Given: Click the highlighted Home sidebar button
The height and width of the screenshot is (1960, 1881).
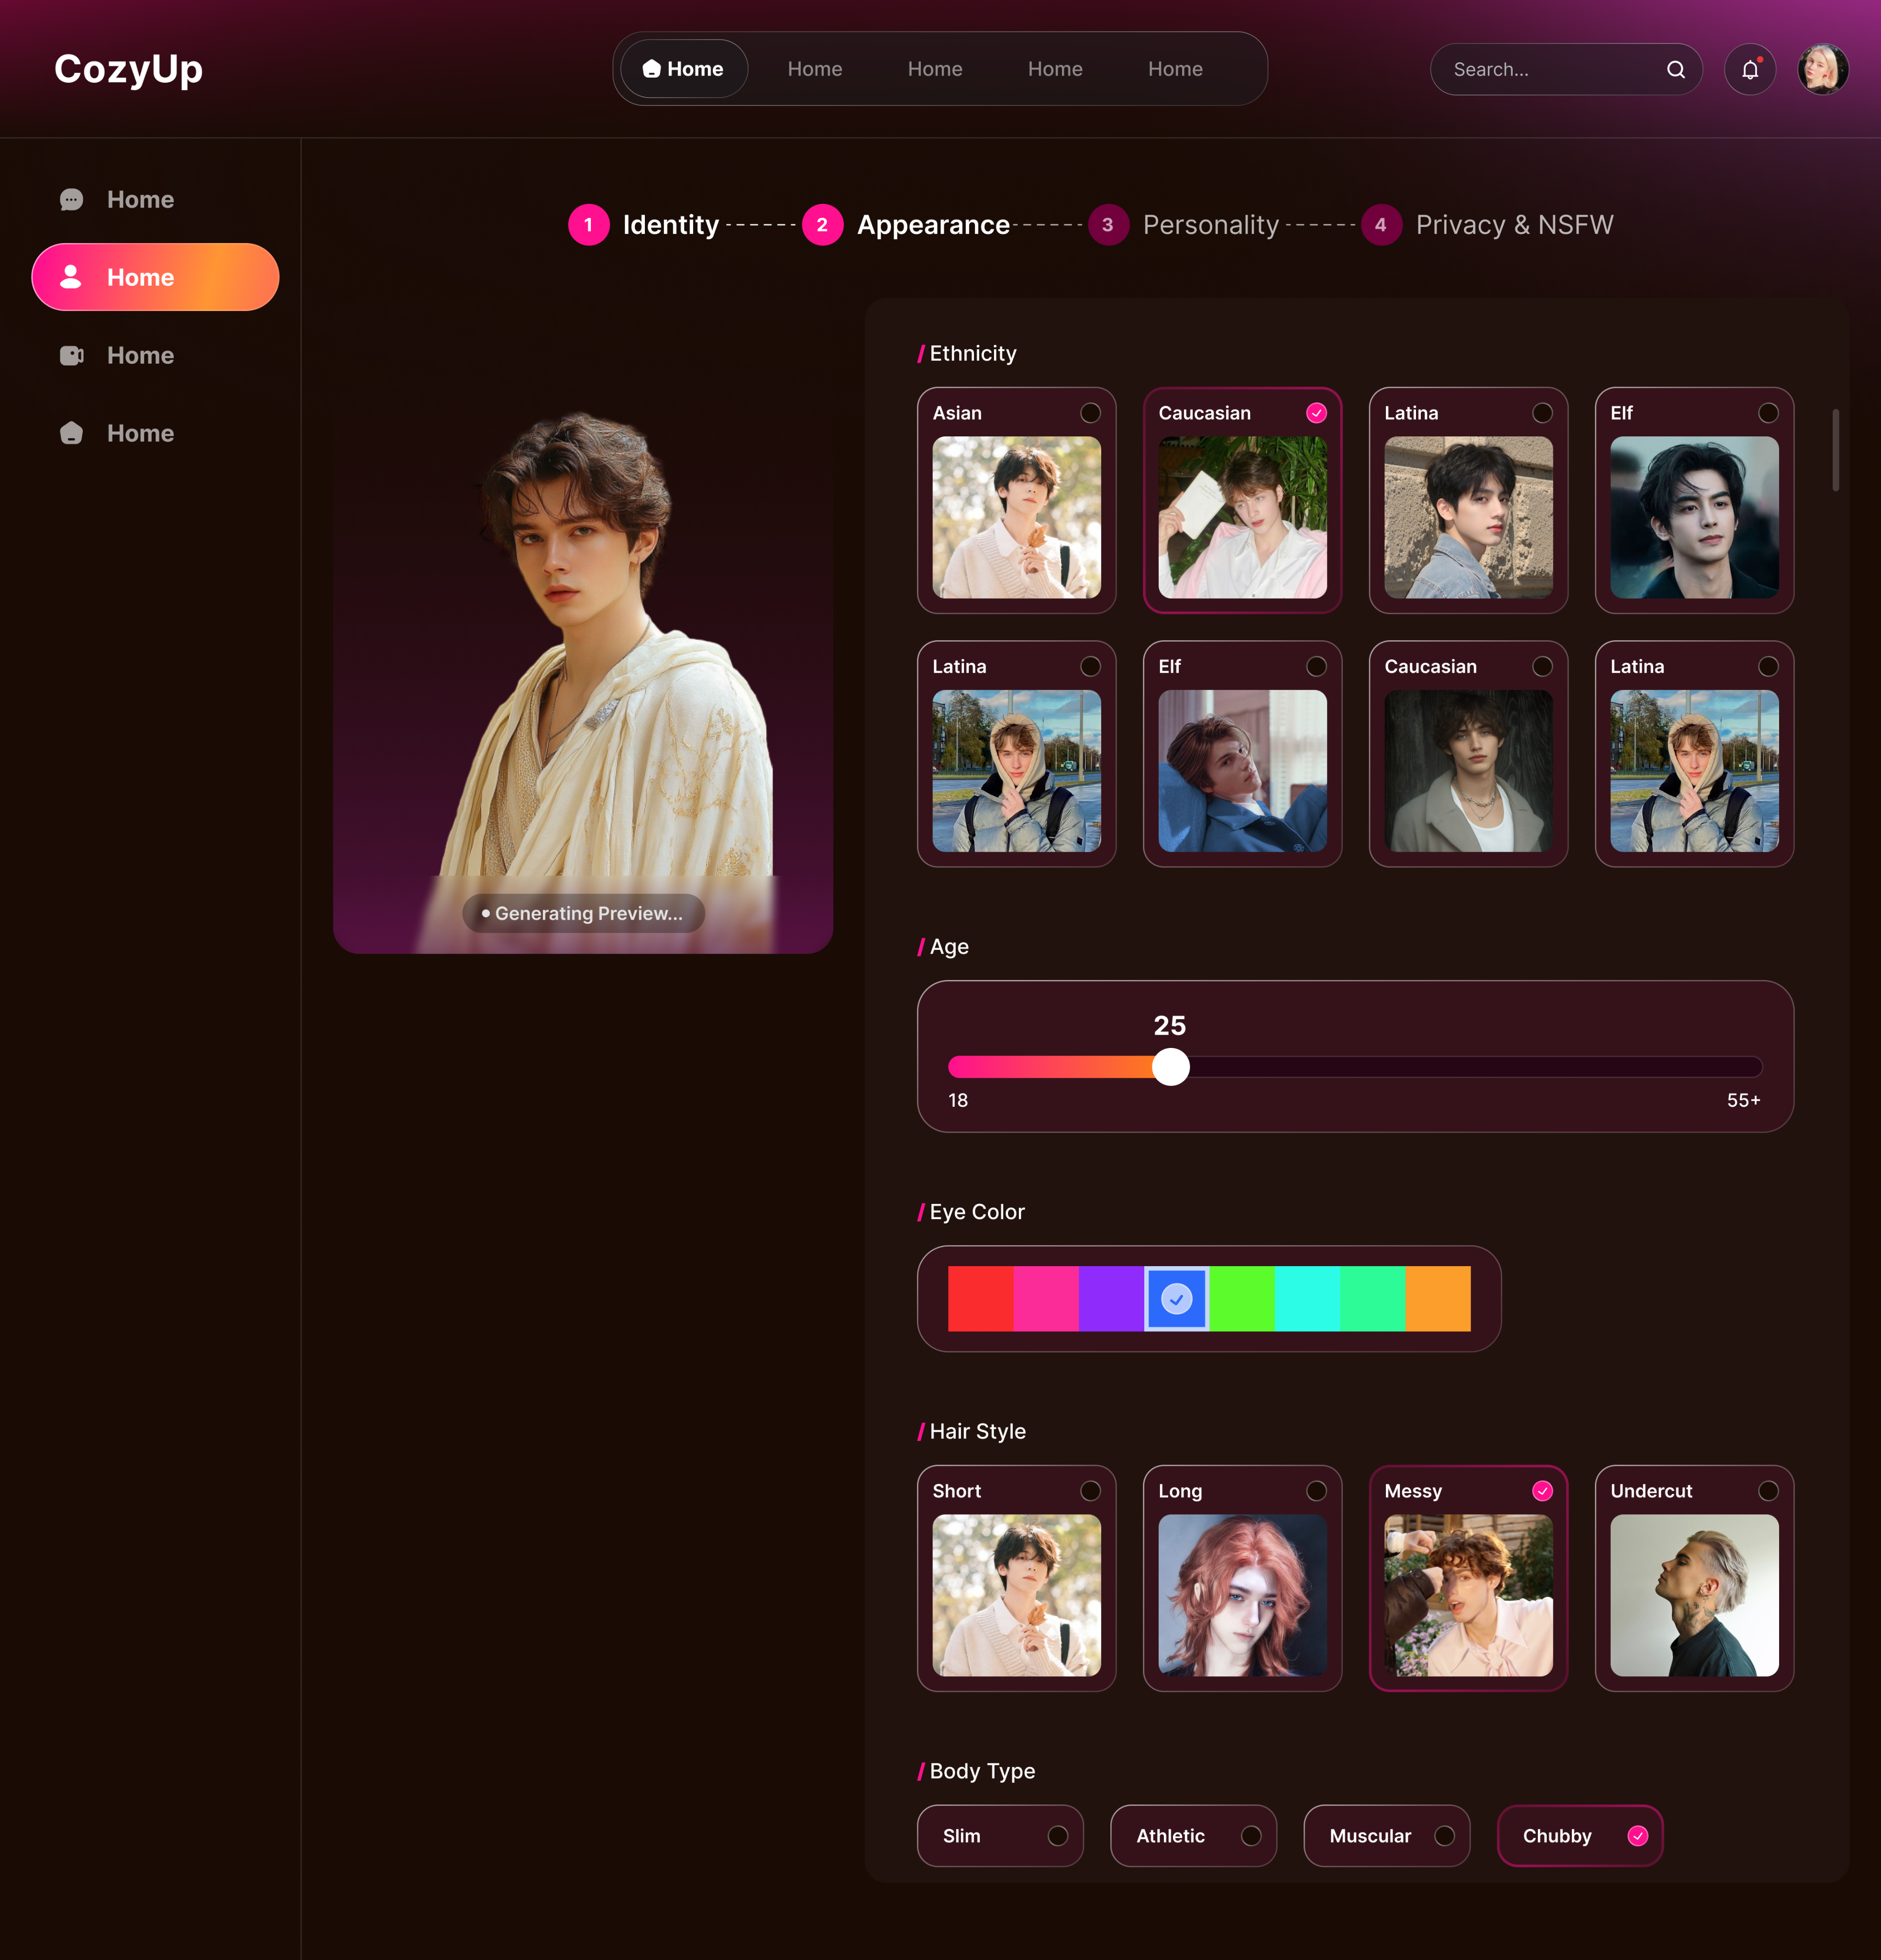Looking at the screenshot, I should click(x=155, y=277).
